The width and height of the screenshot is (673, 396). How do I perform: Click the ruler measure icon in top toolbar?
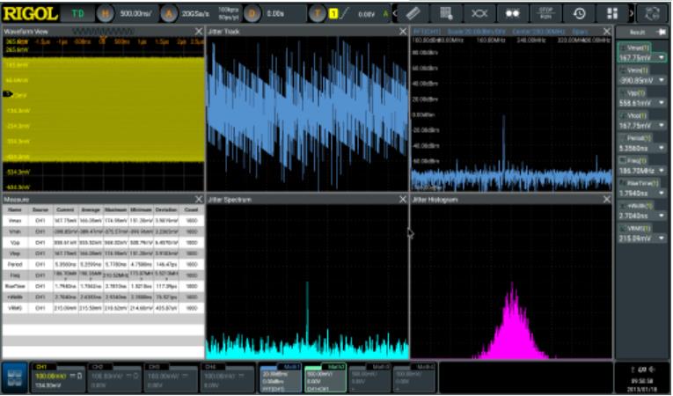coord(414,14)
